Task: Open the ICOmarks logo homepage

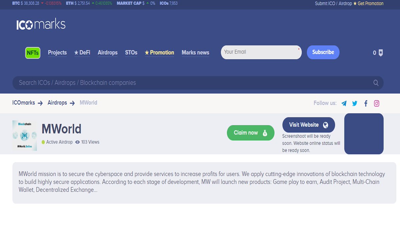Action: click(41, 25)
